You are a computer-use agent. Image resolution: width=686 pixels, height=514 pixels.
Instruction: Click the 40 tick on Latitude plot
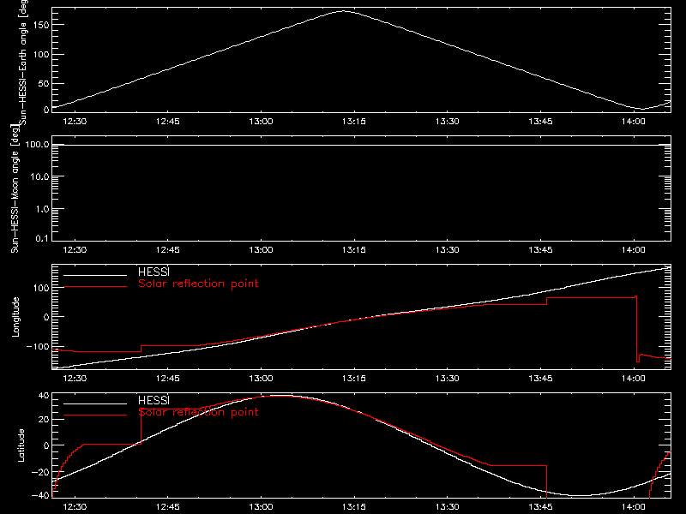click(x=44, y=396)
